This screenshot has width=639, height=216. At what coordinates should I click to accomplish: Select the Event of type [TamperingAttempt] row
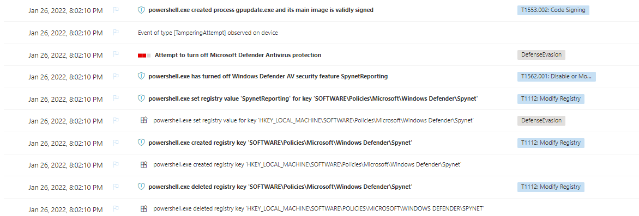[319, 33]
